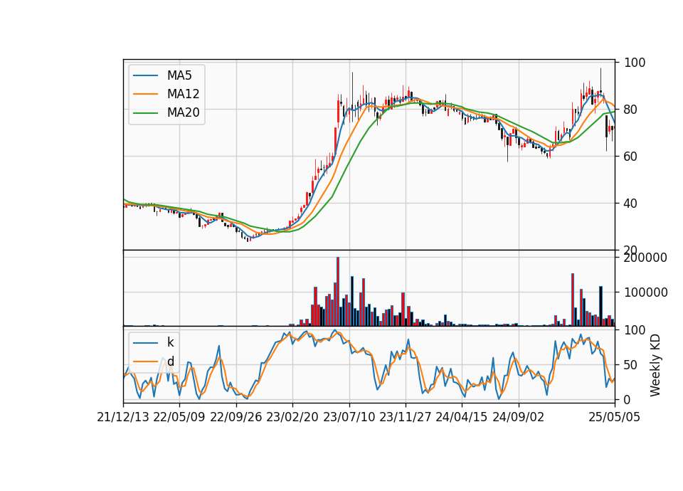This screenshot has height=491, width=683.
Task: Click the green MA20 legend line sample
Action: [145, 113]
